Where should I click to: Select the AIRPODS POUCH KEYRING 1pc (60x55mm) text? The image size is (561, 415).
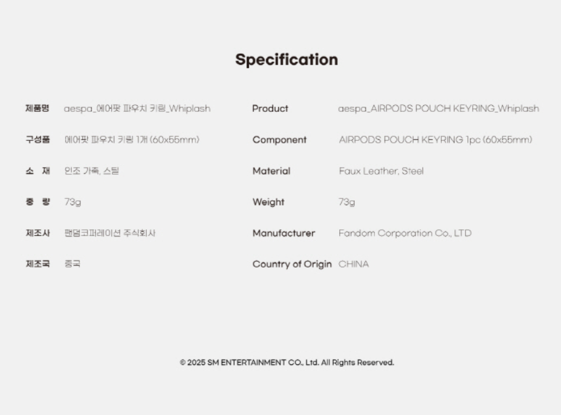click(435, 140)
